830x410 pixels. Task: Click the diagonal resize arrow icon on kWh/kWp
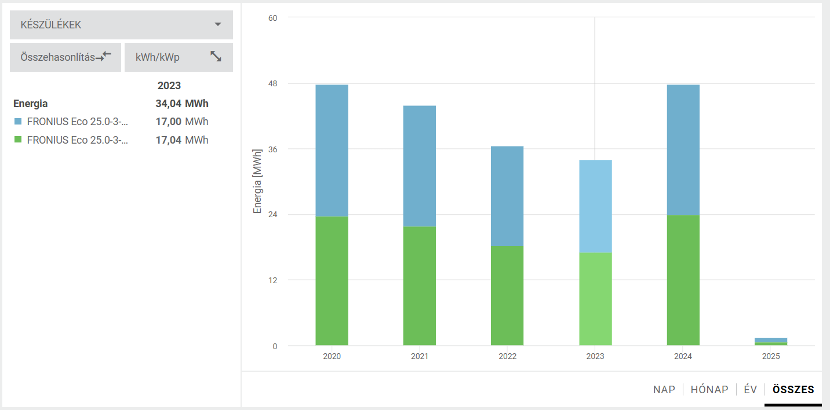pos(216,57)
